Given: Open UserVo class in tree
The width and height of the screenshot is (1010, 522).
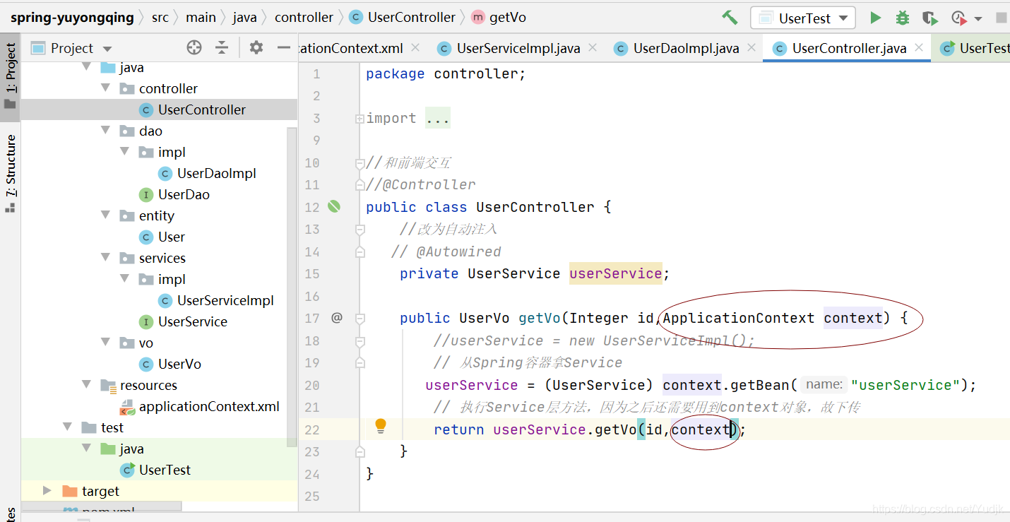Looking at the screenshot, I should click(x=179, y=364).
